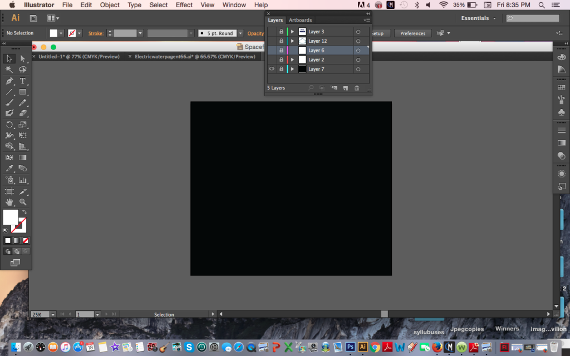Hide Layer 7 using its eye icon

(272, 69)
